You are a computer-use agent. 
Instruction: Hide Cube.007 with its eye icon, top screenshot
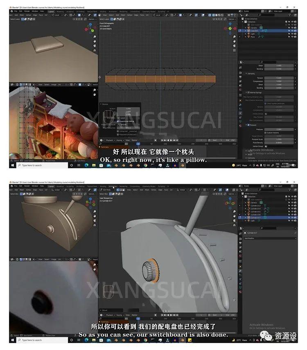tap(292, 31)
